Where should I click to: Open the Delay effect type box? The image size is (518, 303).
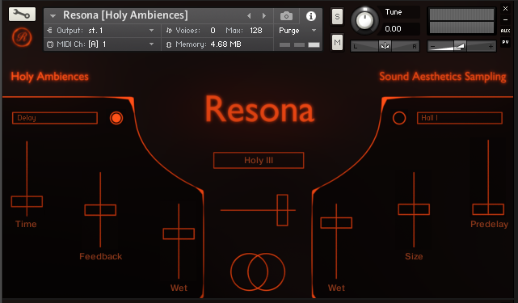tap(55, 118)
